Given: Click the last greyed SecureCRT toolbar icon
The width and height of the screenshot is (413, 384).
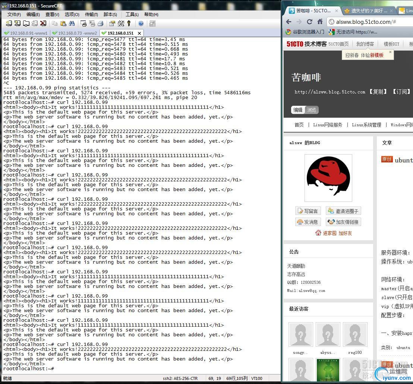Looking at the screenshot, I should (x=152, y=24).
